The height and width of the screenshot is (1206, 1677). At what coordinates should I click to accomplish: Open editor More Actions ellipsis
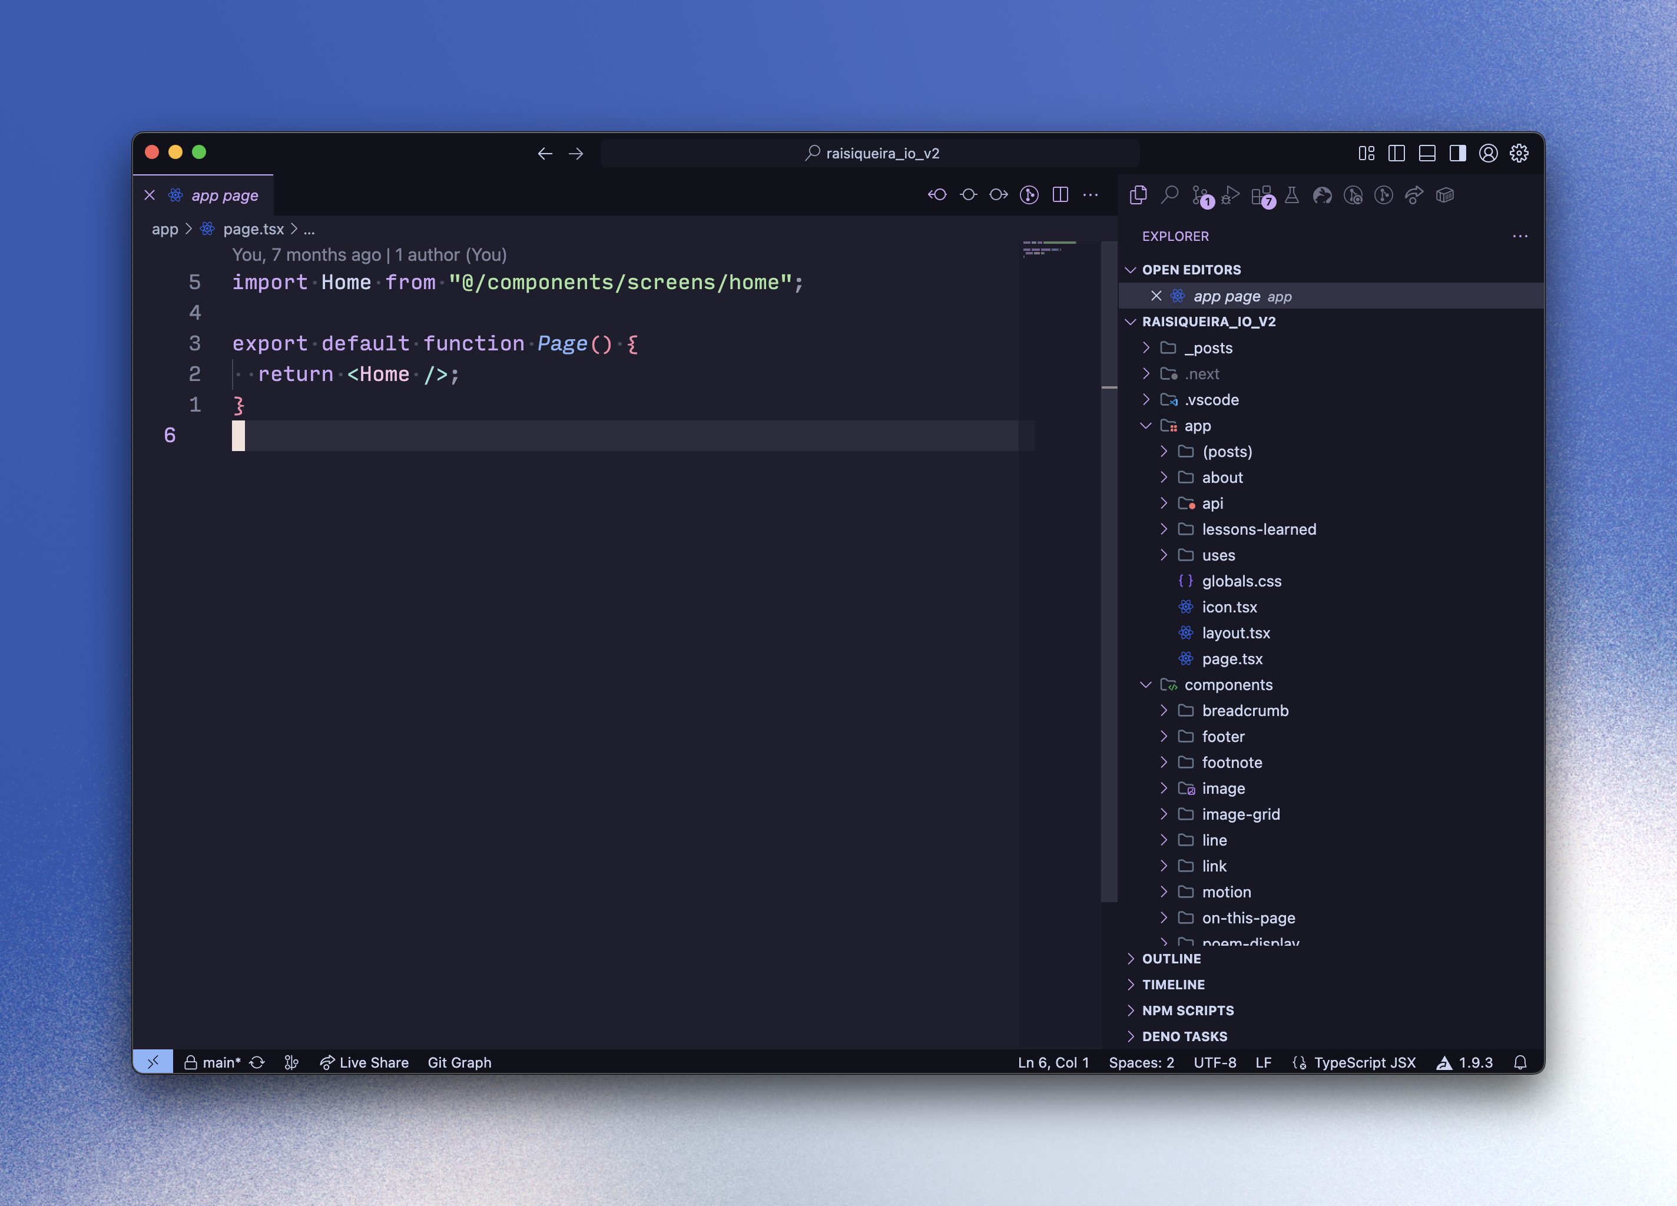tap(1091, 194)
